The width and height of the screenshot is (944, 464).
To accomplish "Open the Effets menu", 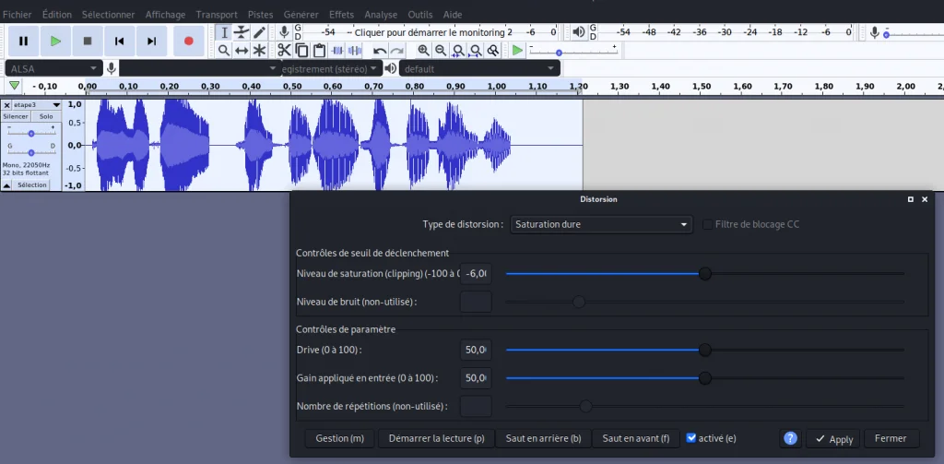I will point(341,15).
